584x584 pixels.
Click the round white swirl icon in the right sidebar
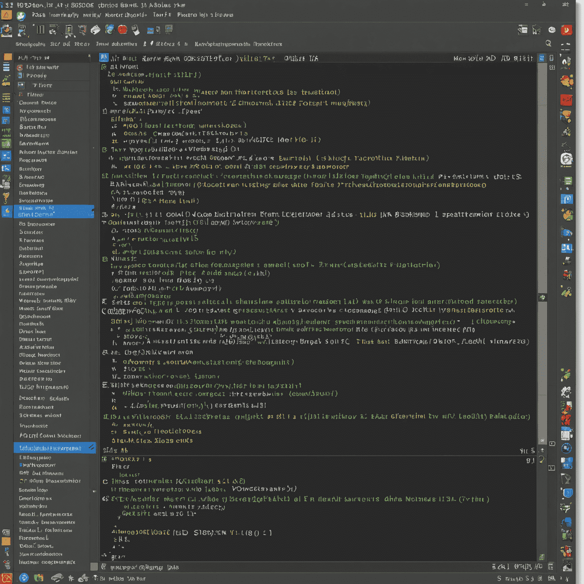click(567, 159)
